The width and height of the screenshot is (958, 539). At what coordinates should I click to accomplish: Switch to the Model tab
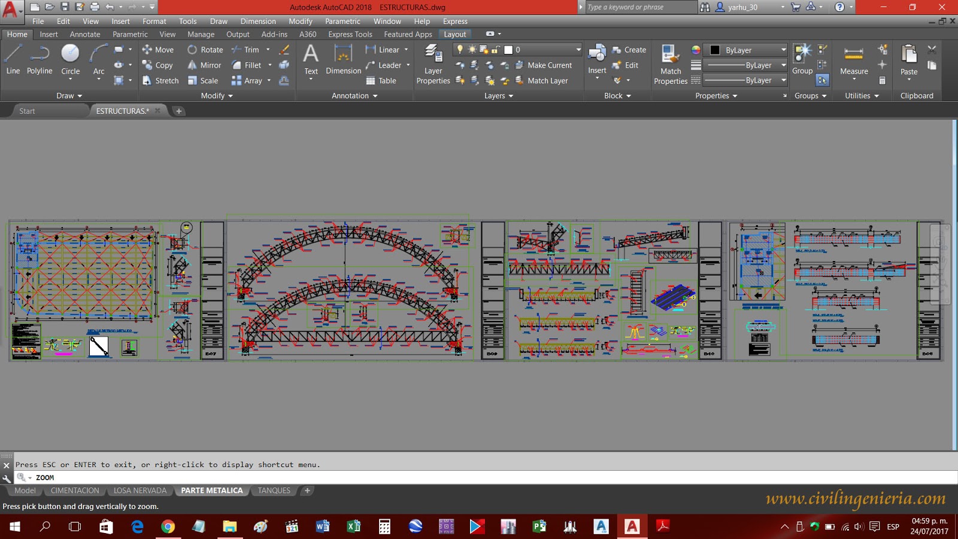[25, 490]
